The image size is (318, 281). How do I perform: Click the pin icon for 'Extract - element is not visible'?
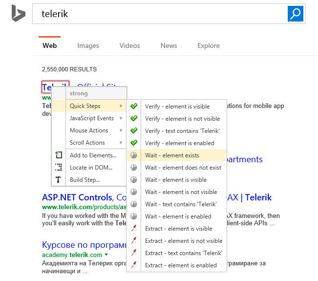tap(134, 240)
